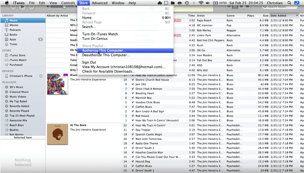Uncheck the Voodoo Chile Blues track

pyautogui.click(x=132, y=102)
